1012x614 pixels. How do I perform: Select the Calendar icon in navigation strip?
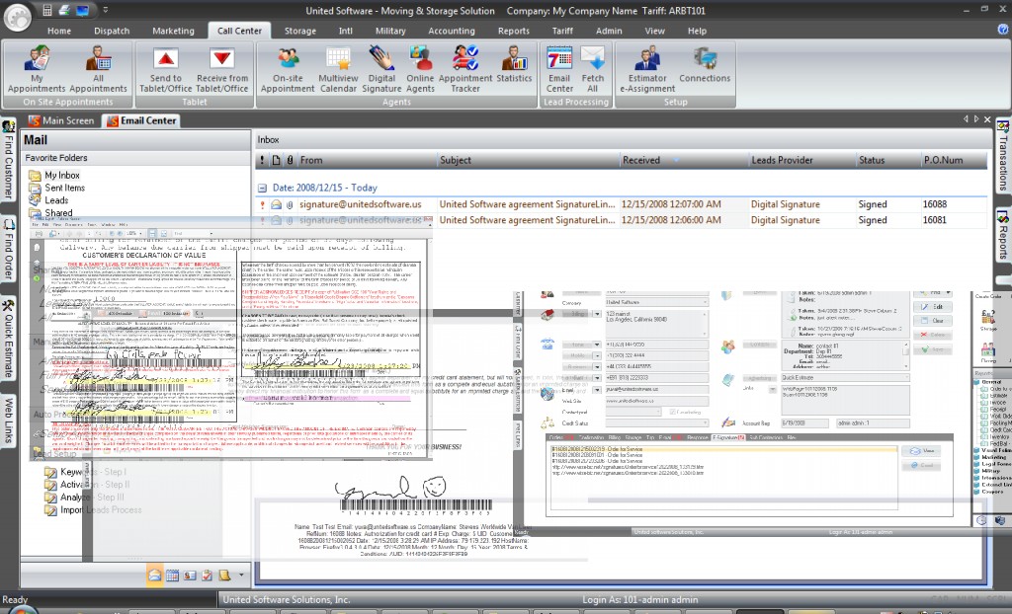pyautogui.click(x=172, y=575)
